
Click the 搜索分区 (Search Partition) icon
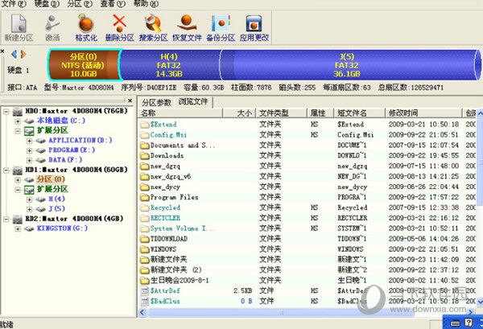(x=155, y=27)
